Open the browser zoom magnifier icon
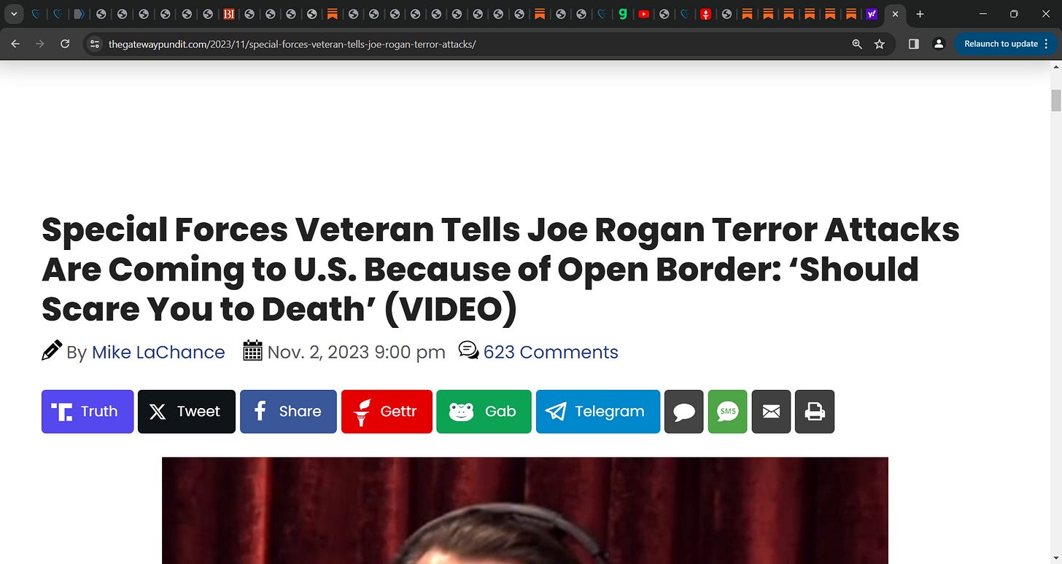Screen dimensions: 1062x564 point(858,44)
